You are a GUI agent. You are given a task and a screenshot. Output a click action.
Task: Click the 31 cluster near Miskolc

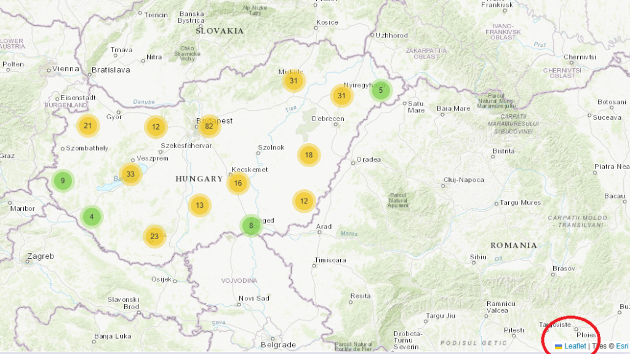294,81
